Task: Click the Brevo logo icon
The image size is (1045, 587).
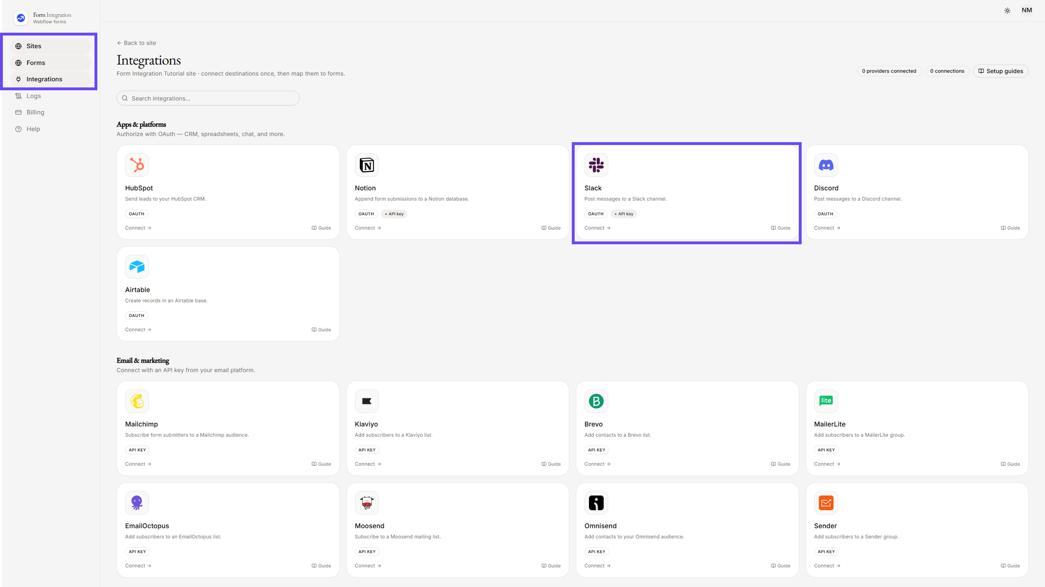Action: click(x=596, y=401)
